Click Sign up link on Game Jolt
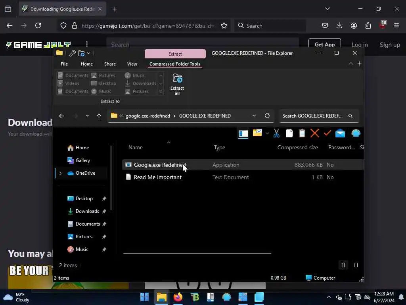The image size is (406, 305). tap(390, 45)
